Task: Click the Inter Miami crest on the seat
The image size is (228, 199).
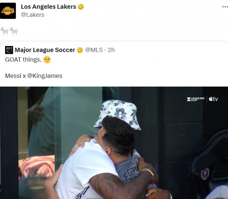Action: (205, 174)
